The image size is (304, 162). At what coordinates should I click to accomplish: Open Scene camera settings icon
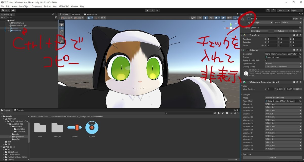tap(229, 18)
